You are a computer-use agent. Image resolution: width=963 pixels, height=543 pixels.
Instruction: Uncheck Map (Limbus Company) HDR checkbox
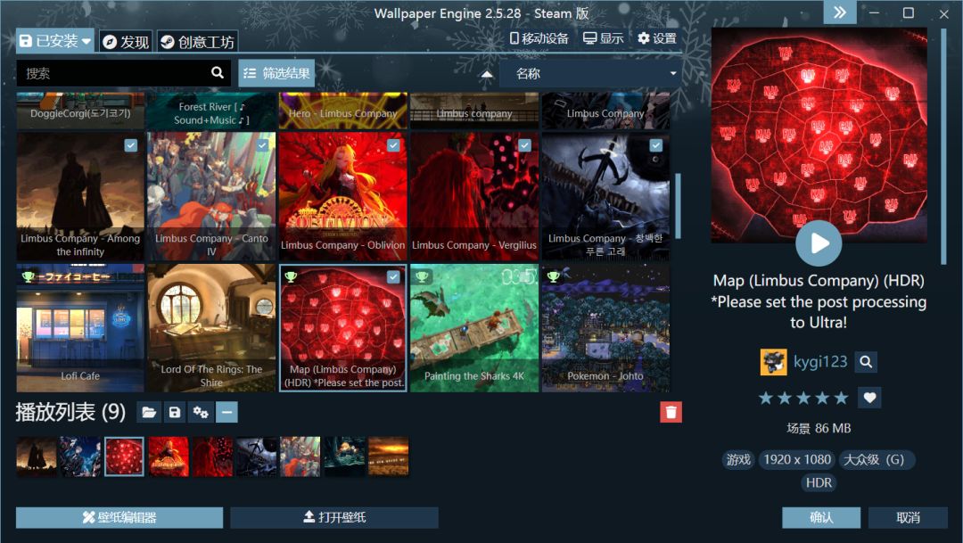pos(394,276)
